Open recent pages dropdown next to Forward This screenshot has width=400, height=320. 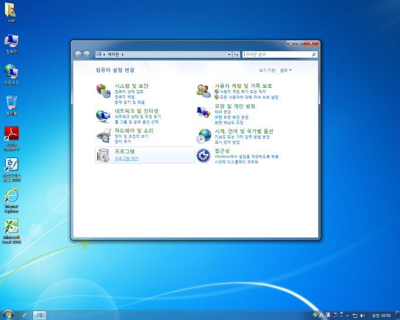[93, 54]
